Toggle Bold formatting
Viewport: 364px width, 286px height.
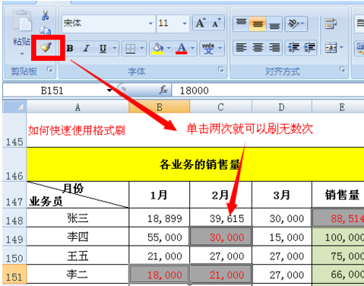70,48
